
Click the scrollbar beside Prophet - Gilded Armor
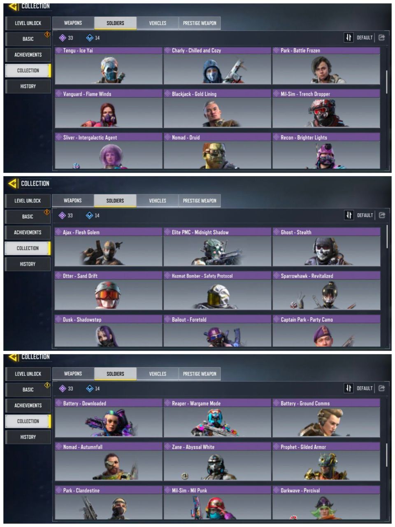(386, 455)
